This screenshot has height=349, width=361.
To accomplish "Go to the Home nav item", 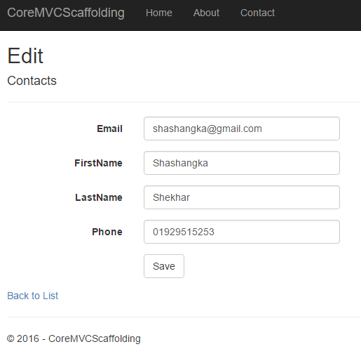I will (x=159, y=13).
